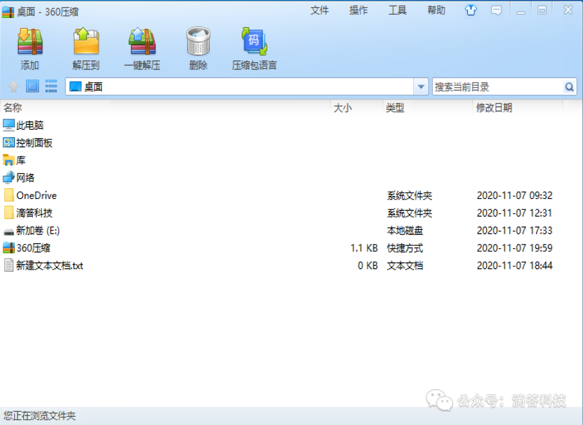583x425 pixels.
Task: Select the OneDrive folder icon
Action: tap(9, 195)
